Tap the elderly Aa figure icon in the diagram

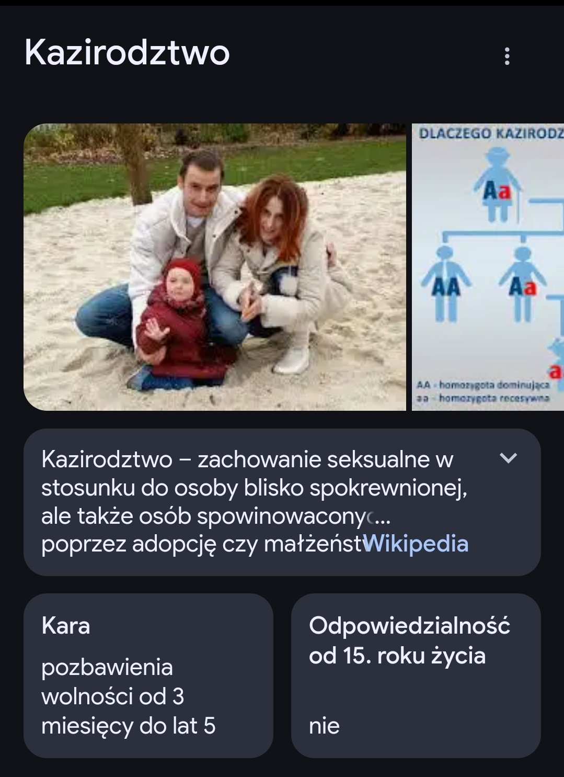coord(498,184)
